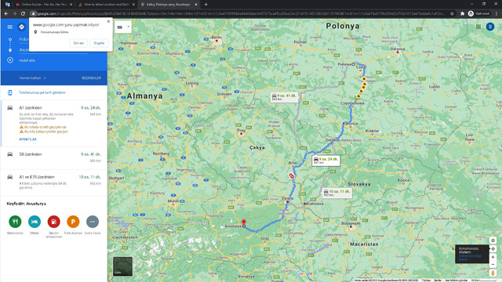Go back in browser history
502x282 pixels.
[x=6, y=13]
